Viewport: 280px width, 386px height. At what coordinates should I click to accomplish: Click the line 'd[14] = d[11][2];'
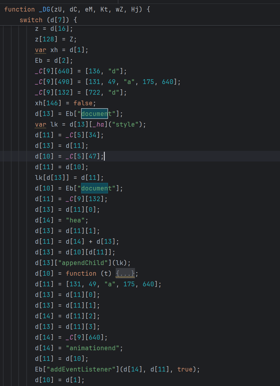click(x=67, y=316)
